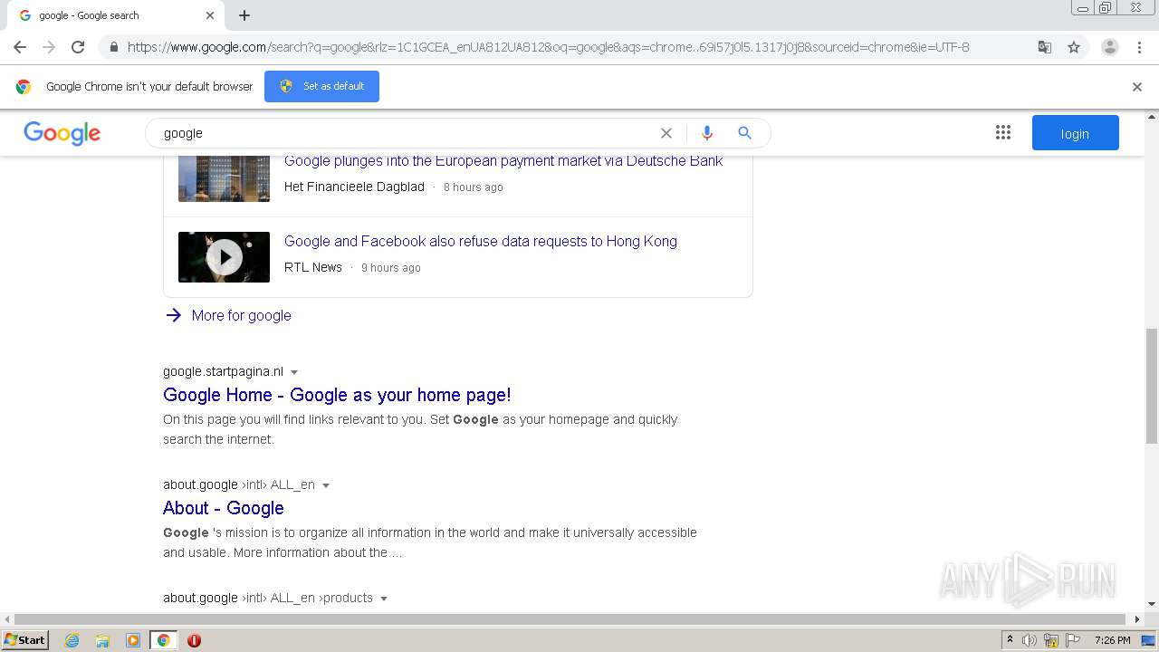View site security padlock info
The image size is (1159, 652).
tap(113, 47)
